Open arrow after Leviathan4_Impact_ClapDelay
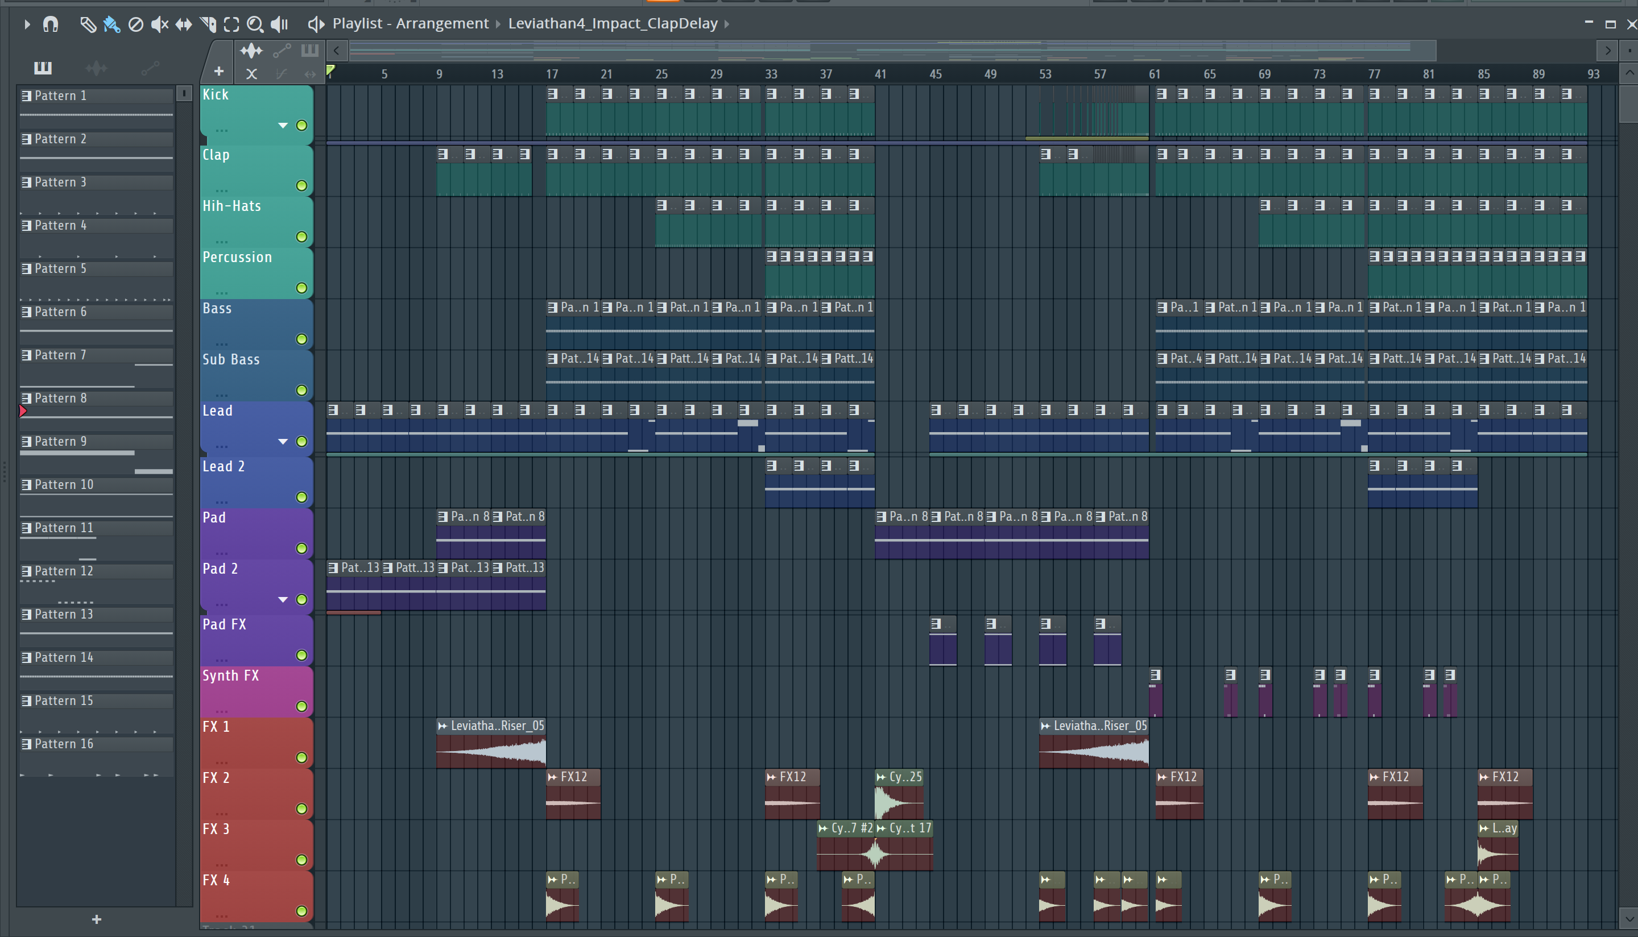 click(727, 24)
